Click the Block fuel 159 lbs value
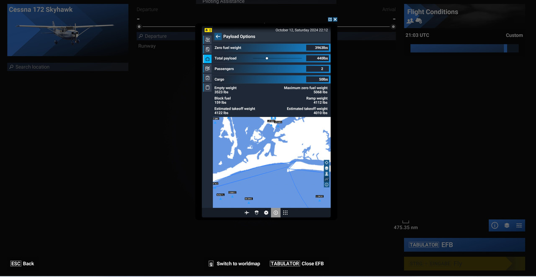 (x=220, y=102)
